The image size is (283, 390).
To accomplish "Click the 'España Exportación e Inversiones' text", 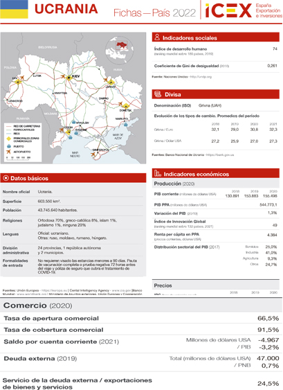I will pos(269,10).
